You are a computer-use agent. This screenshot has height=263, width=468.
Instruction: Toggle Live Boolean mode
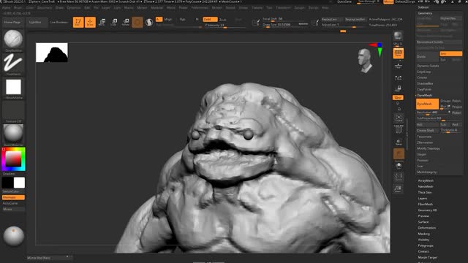click(59, 23)
